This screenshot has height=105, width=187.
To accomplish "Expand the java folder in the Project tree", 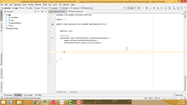I will pos(6,20).
